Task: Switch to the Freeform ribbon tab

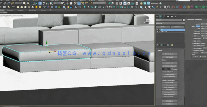Action: pos(10,10)
